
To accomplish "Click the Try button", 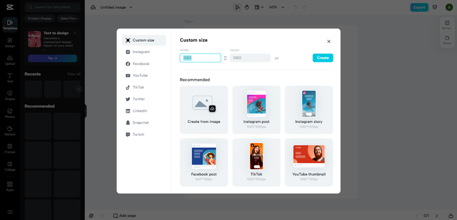I will tap(52, 58).
